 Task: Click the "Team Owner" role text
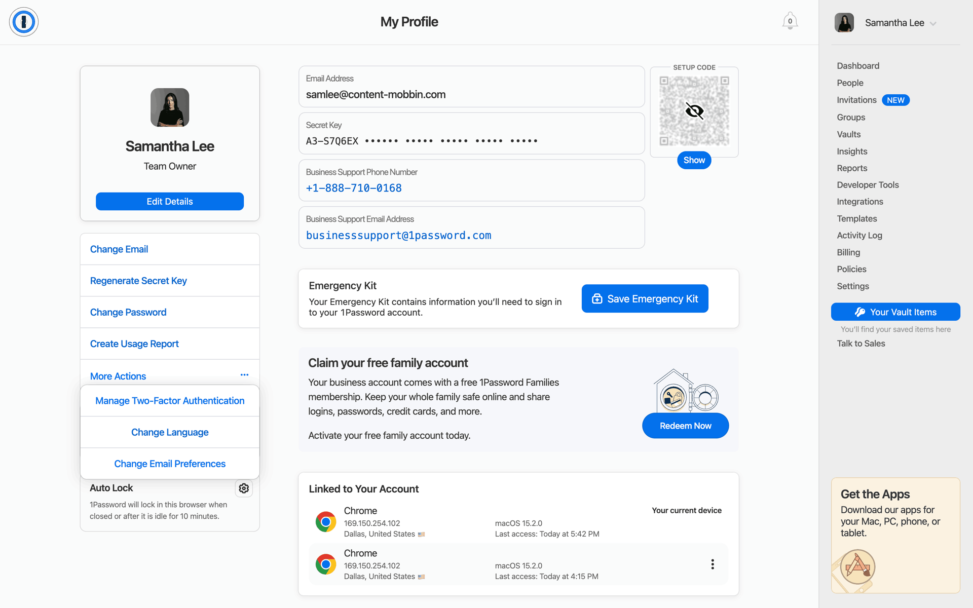[x=170, y=166]
